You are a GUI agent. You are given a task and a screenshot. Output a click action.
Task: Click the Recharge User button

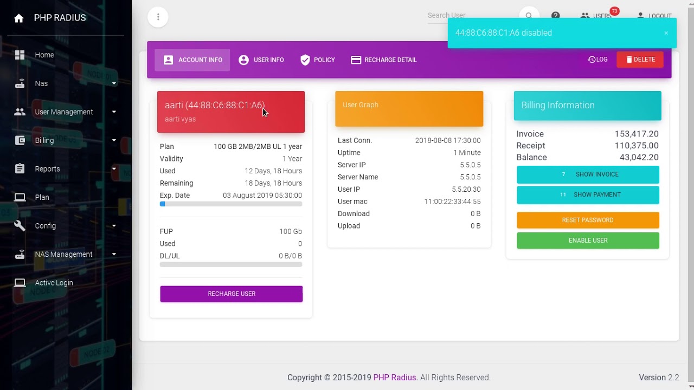coord(232,294)
